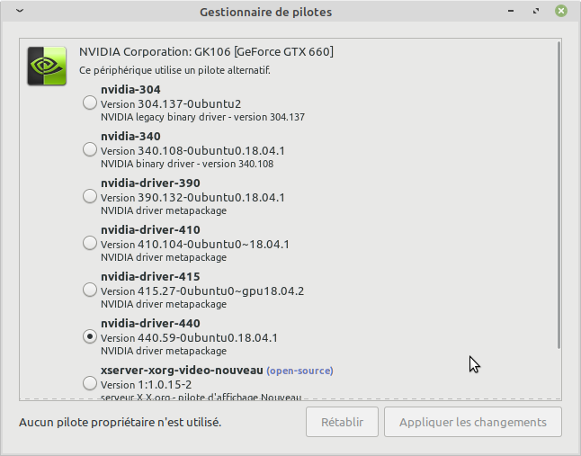Click Appliquer les changements button
This screenshot has height=456, width=581.
tap(473, 422)
